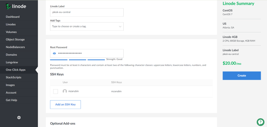Check the mzarubin SSH key checkbox

56,91
